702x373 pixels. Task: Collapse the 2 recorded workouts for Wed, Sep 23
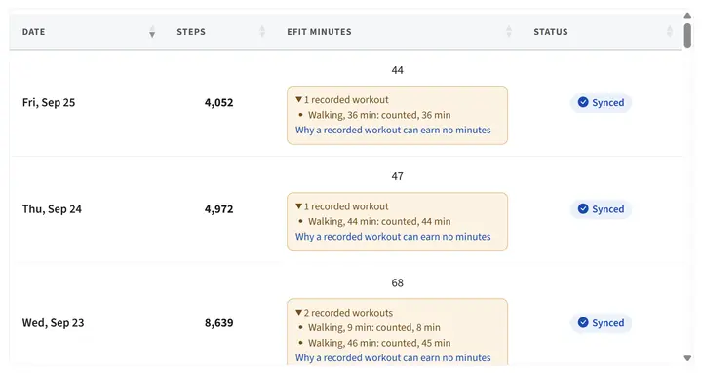(344, 313)
